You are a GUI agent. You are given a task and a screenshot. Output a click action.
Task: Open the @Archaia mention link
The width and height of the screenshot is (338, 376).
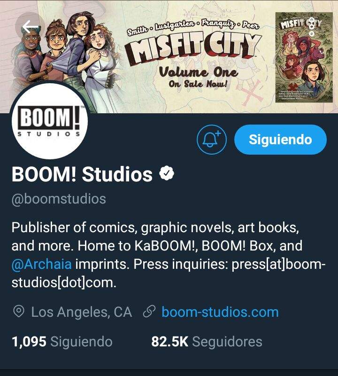coord(41,264)
